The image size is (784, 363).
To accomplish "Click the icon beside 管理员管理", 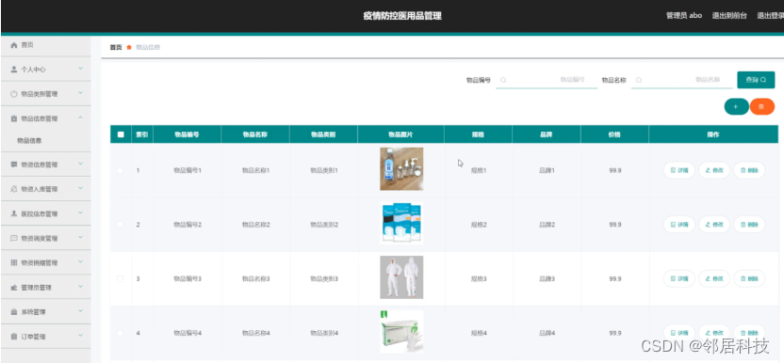I will click(x=14, y=288).
